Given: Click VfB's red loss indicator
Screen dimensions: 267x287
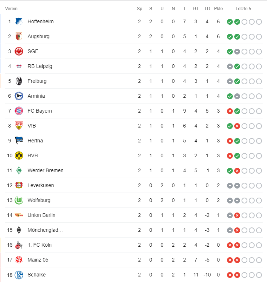Looking at the screenshot, I should point(237,126).
